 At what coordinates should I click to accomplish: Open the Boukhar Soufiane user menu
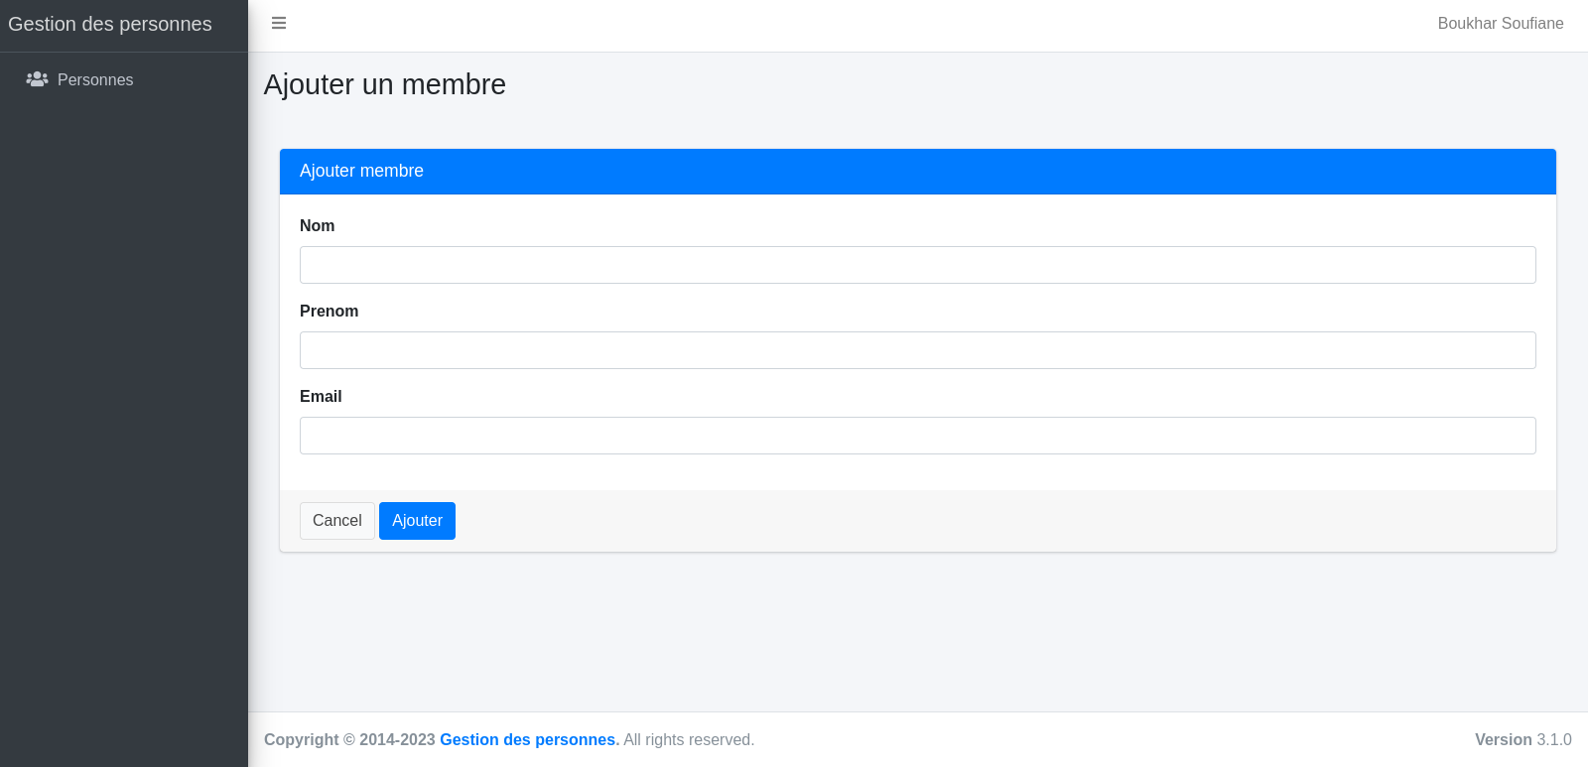1500,23
